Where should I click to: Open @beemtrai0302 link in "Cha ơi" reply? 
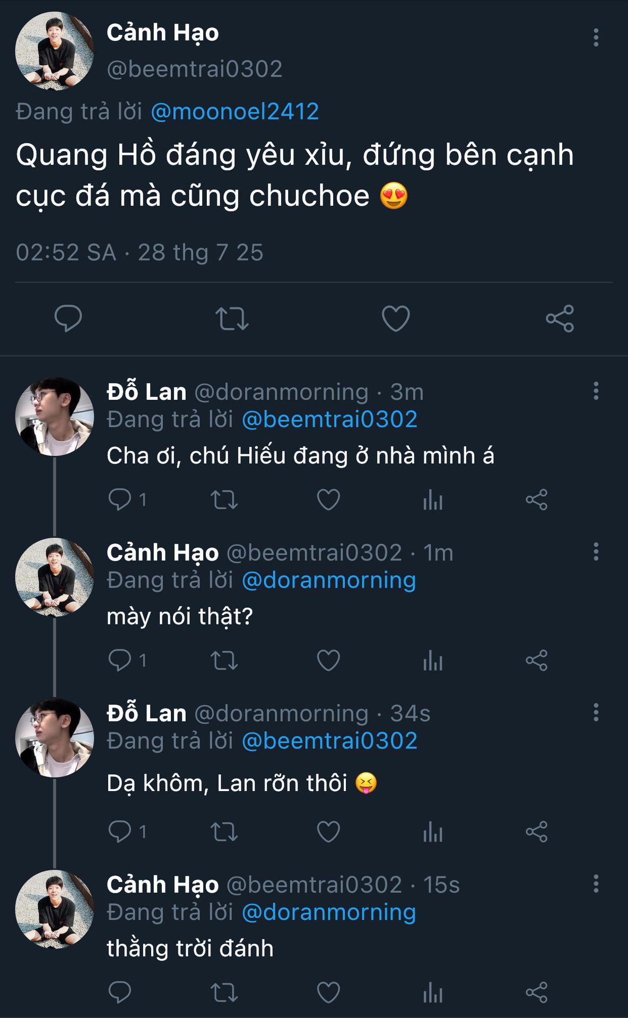pos(329,420)
